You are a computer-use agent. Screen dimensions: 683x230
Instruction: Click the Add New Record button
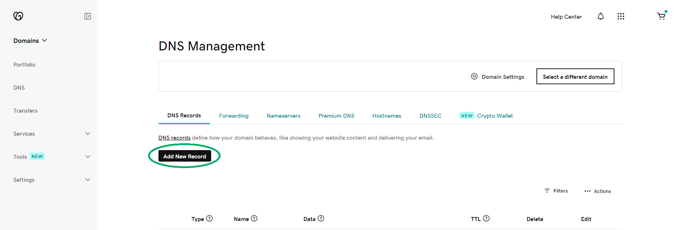pos(184,156)
